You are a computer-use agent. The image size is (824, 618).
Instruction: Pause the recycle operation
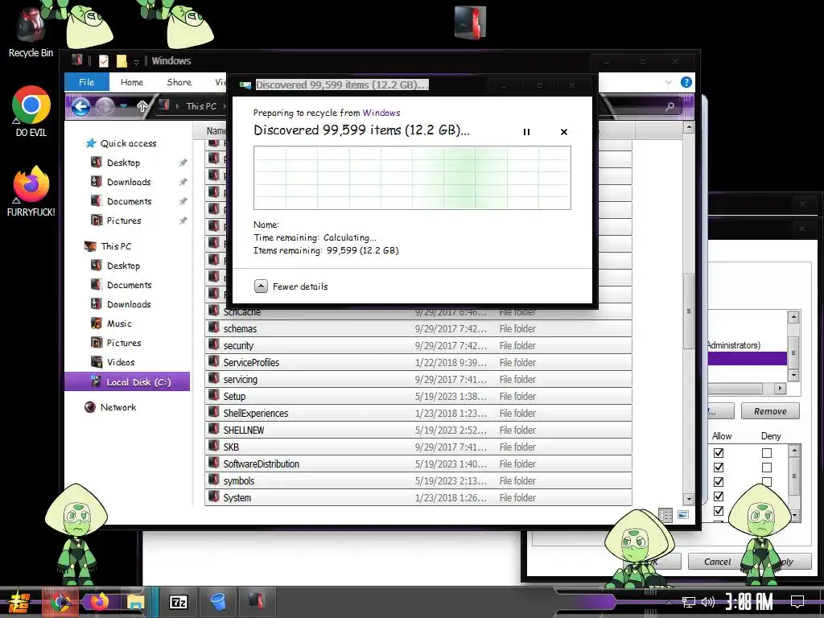(x=526, y=132)
